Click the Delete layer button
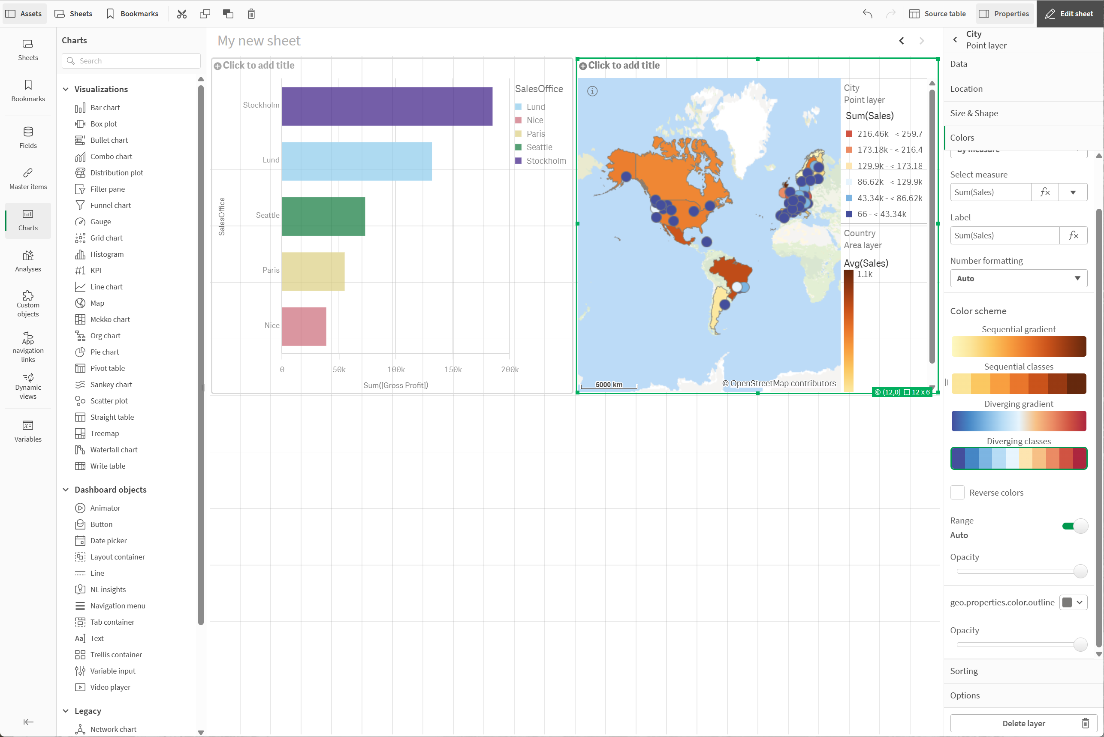The image size is (1104, 737). tap(1023, 723)
